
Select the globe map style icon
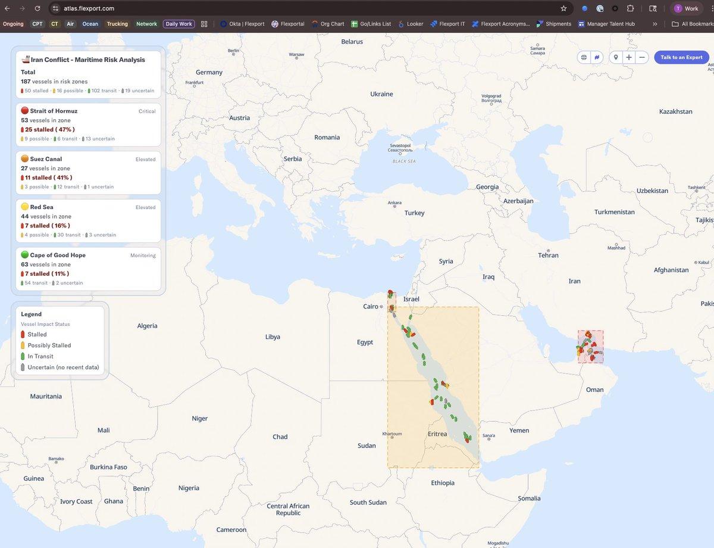click(x=584, y=57)
